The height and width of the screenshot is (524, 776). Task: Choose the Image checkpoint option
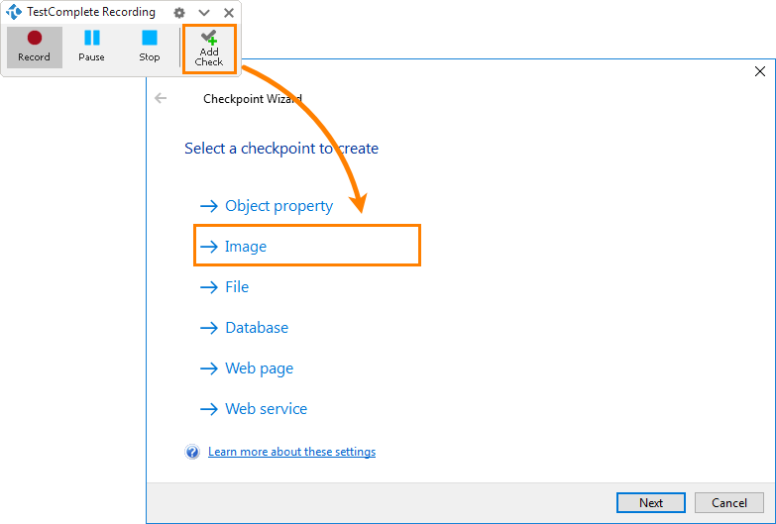point(307,246)
